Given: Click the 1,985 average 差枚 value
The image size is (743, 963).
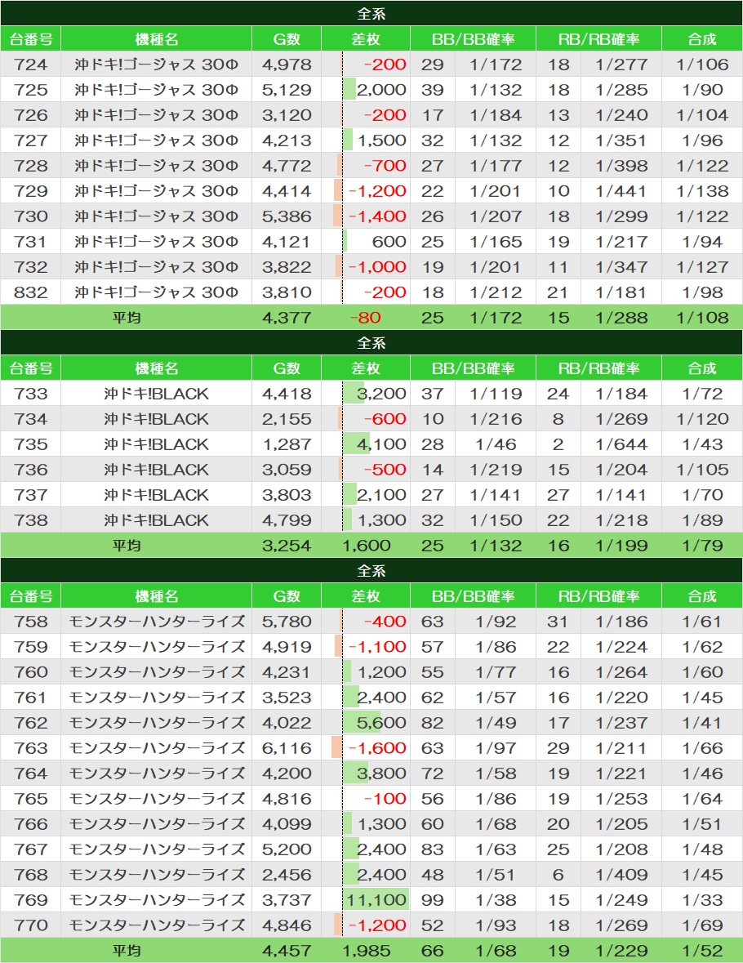Looking at the screenshot, I should pos(367,951).
